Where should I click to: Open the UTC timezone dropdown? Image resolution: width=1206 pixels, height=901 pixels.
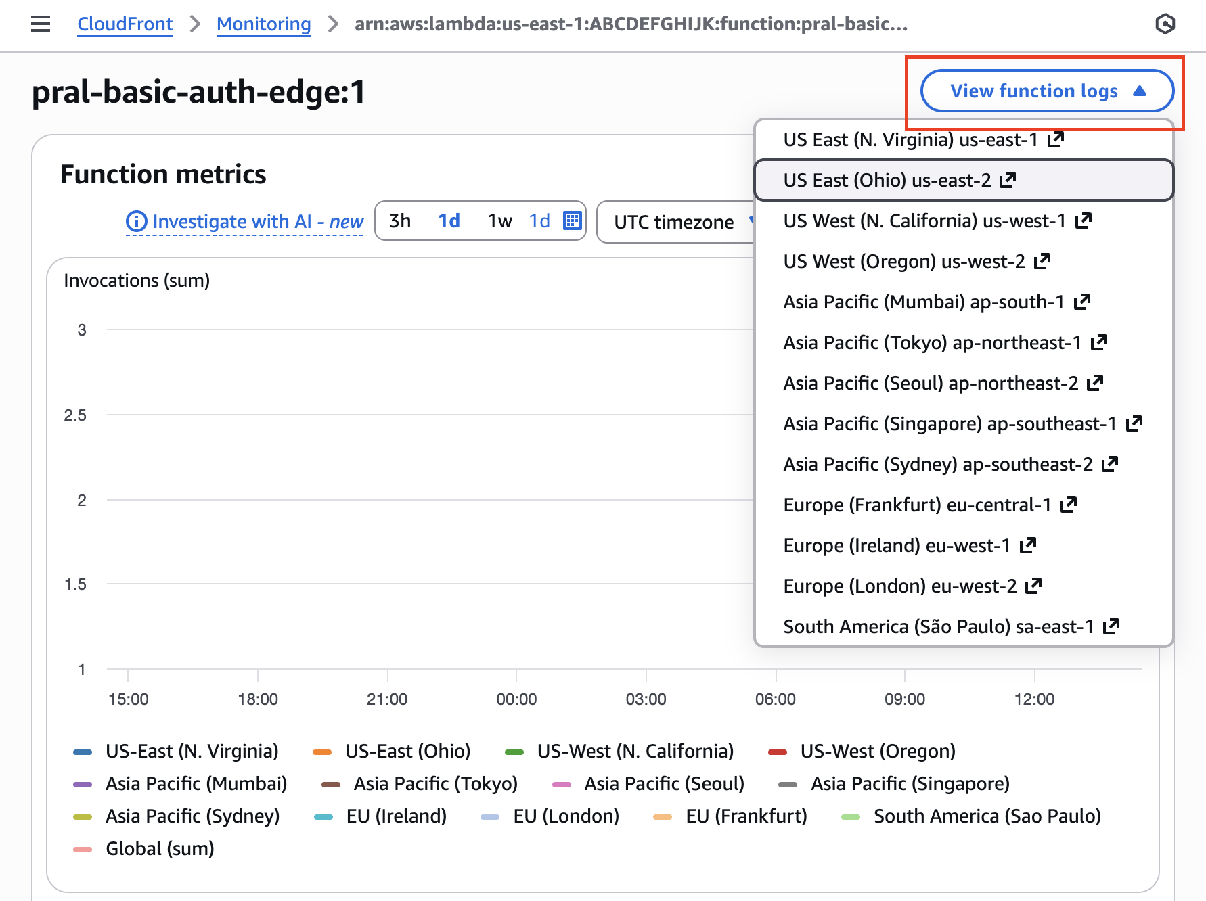click(x=677, y=222)
